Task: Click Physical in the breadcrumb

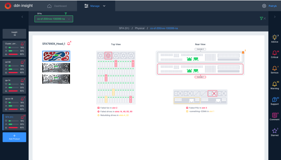Action: (x=140, y=28)
